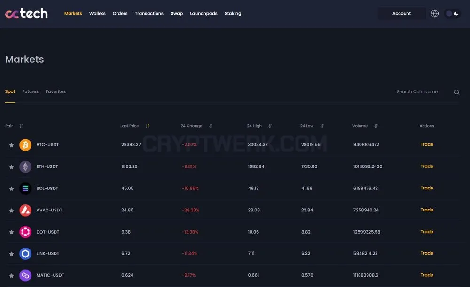Click the Search Coin Name field
The width and height of the screenshot is (470, 287).
point(423,92)
